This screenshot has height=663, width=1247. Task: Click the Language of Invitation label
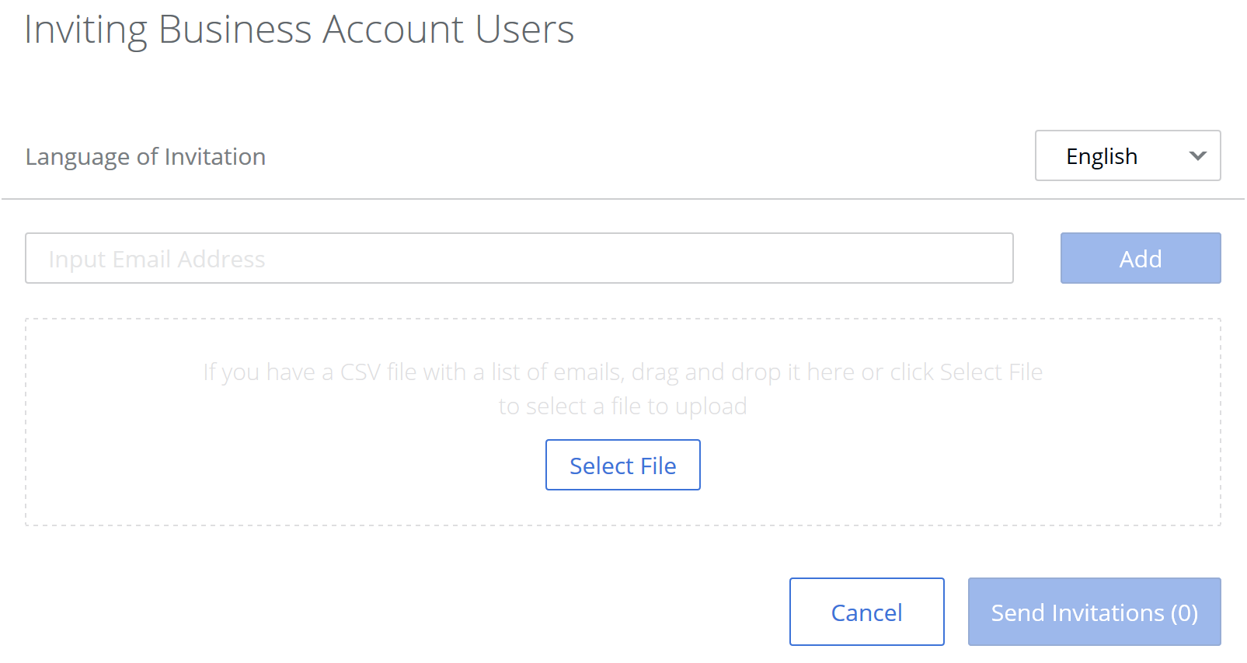click(145, 156)
